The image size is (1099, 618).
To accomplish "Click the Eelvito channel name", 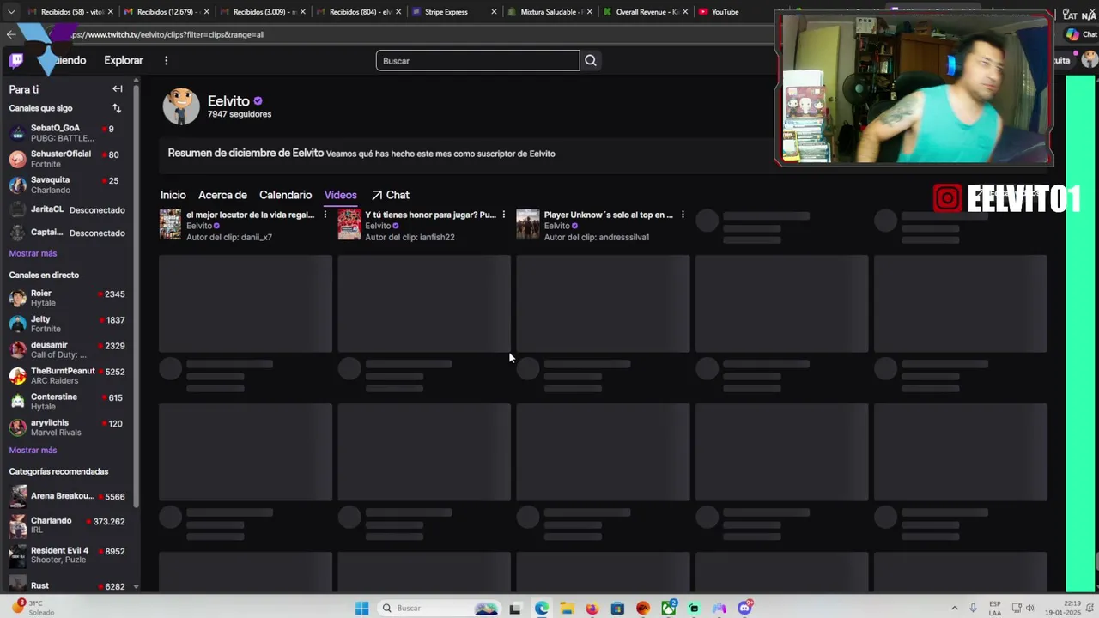I will coord(228,101).
